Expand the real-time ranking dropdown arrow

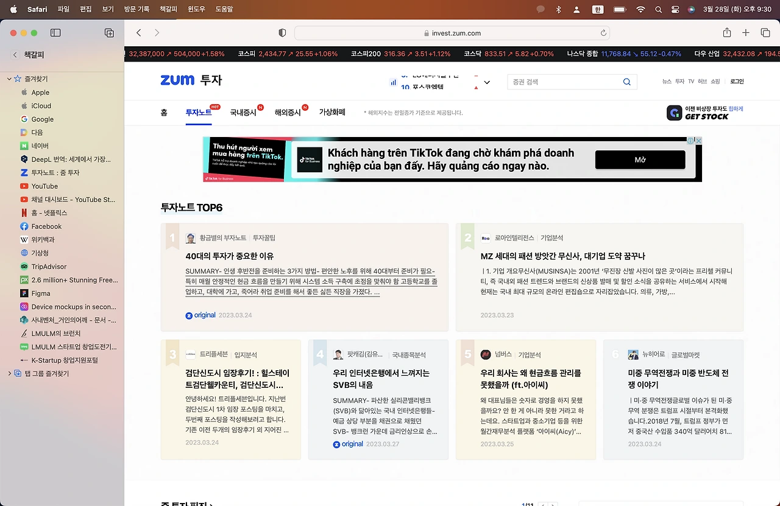[487, 82]
